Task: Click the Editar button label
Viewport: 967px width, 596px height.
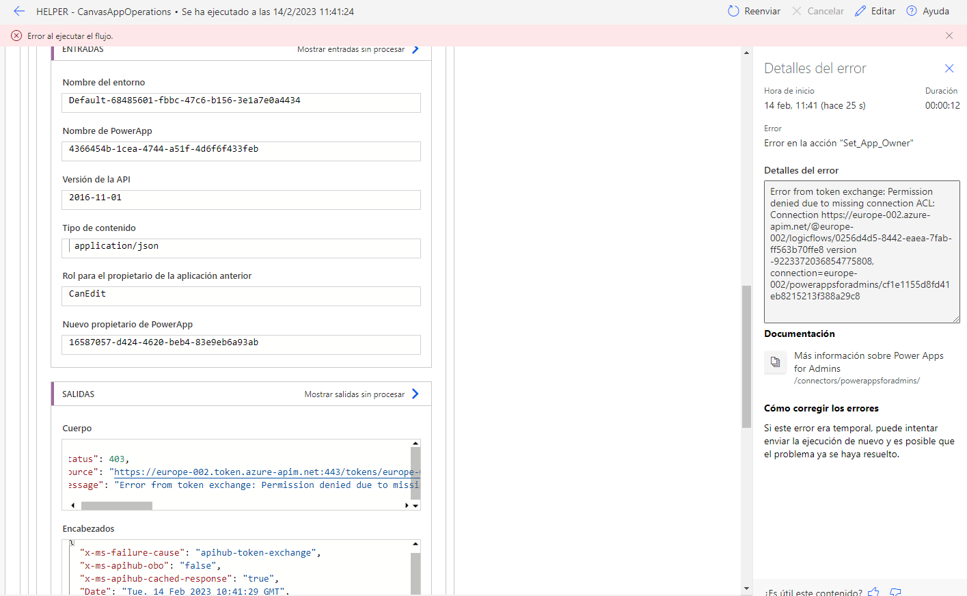Action: pos(883,11)
